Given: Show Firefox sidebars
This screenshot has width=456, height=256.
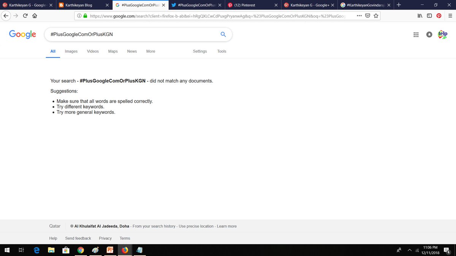Looking at the screenshot, I should pyautogui.click(x=429, y=16).
